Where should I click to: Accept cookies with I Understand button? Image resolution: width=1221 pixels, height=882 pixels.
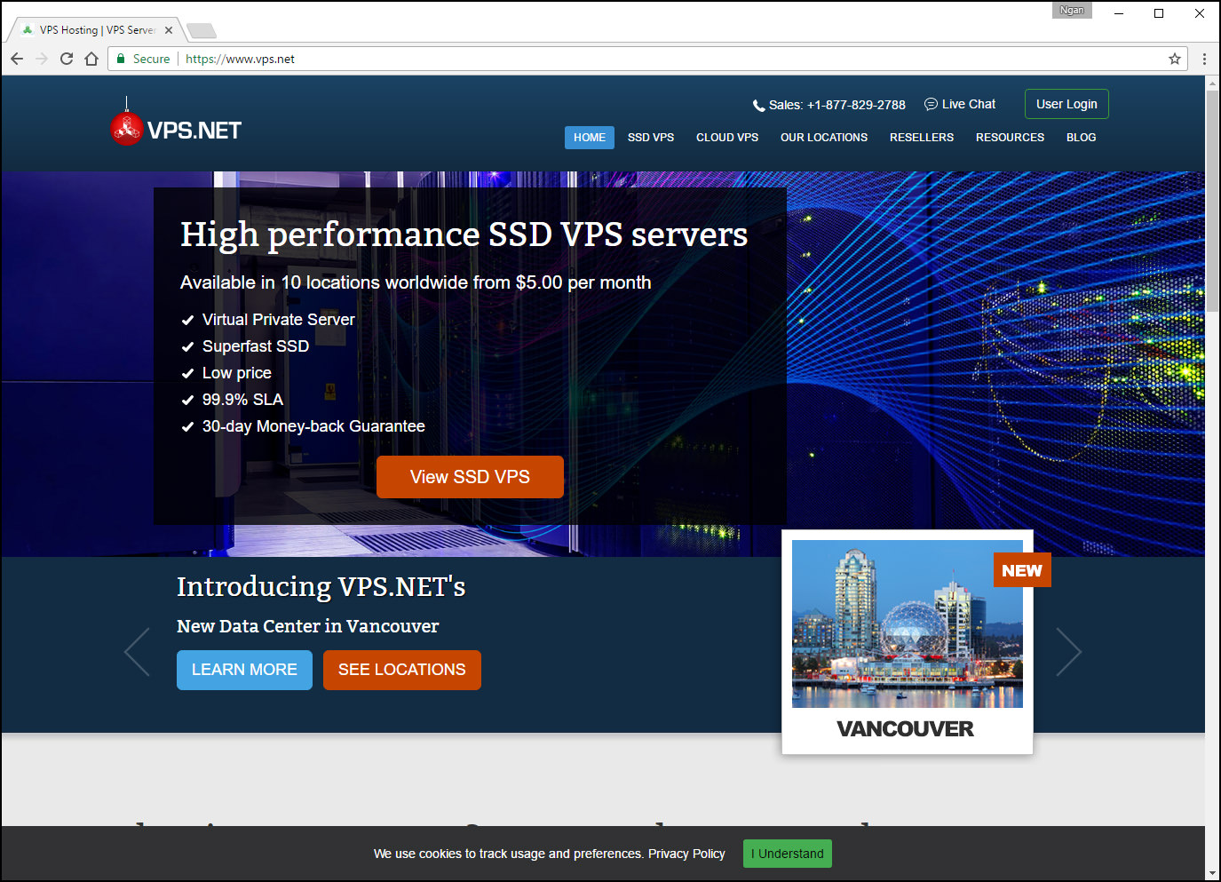(x=788, y=854)
